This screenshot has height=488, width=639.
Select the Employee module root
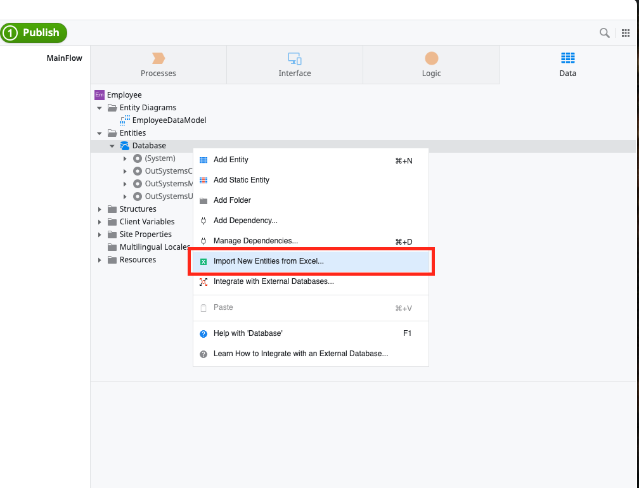click(x=124, y=95)
